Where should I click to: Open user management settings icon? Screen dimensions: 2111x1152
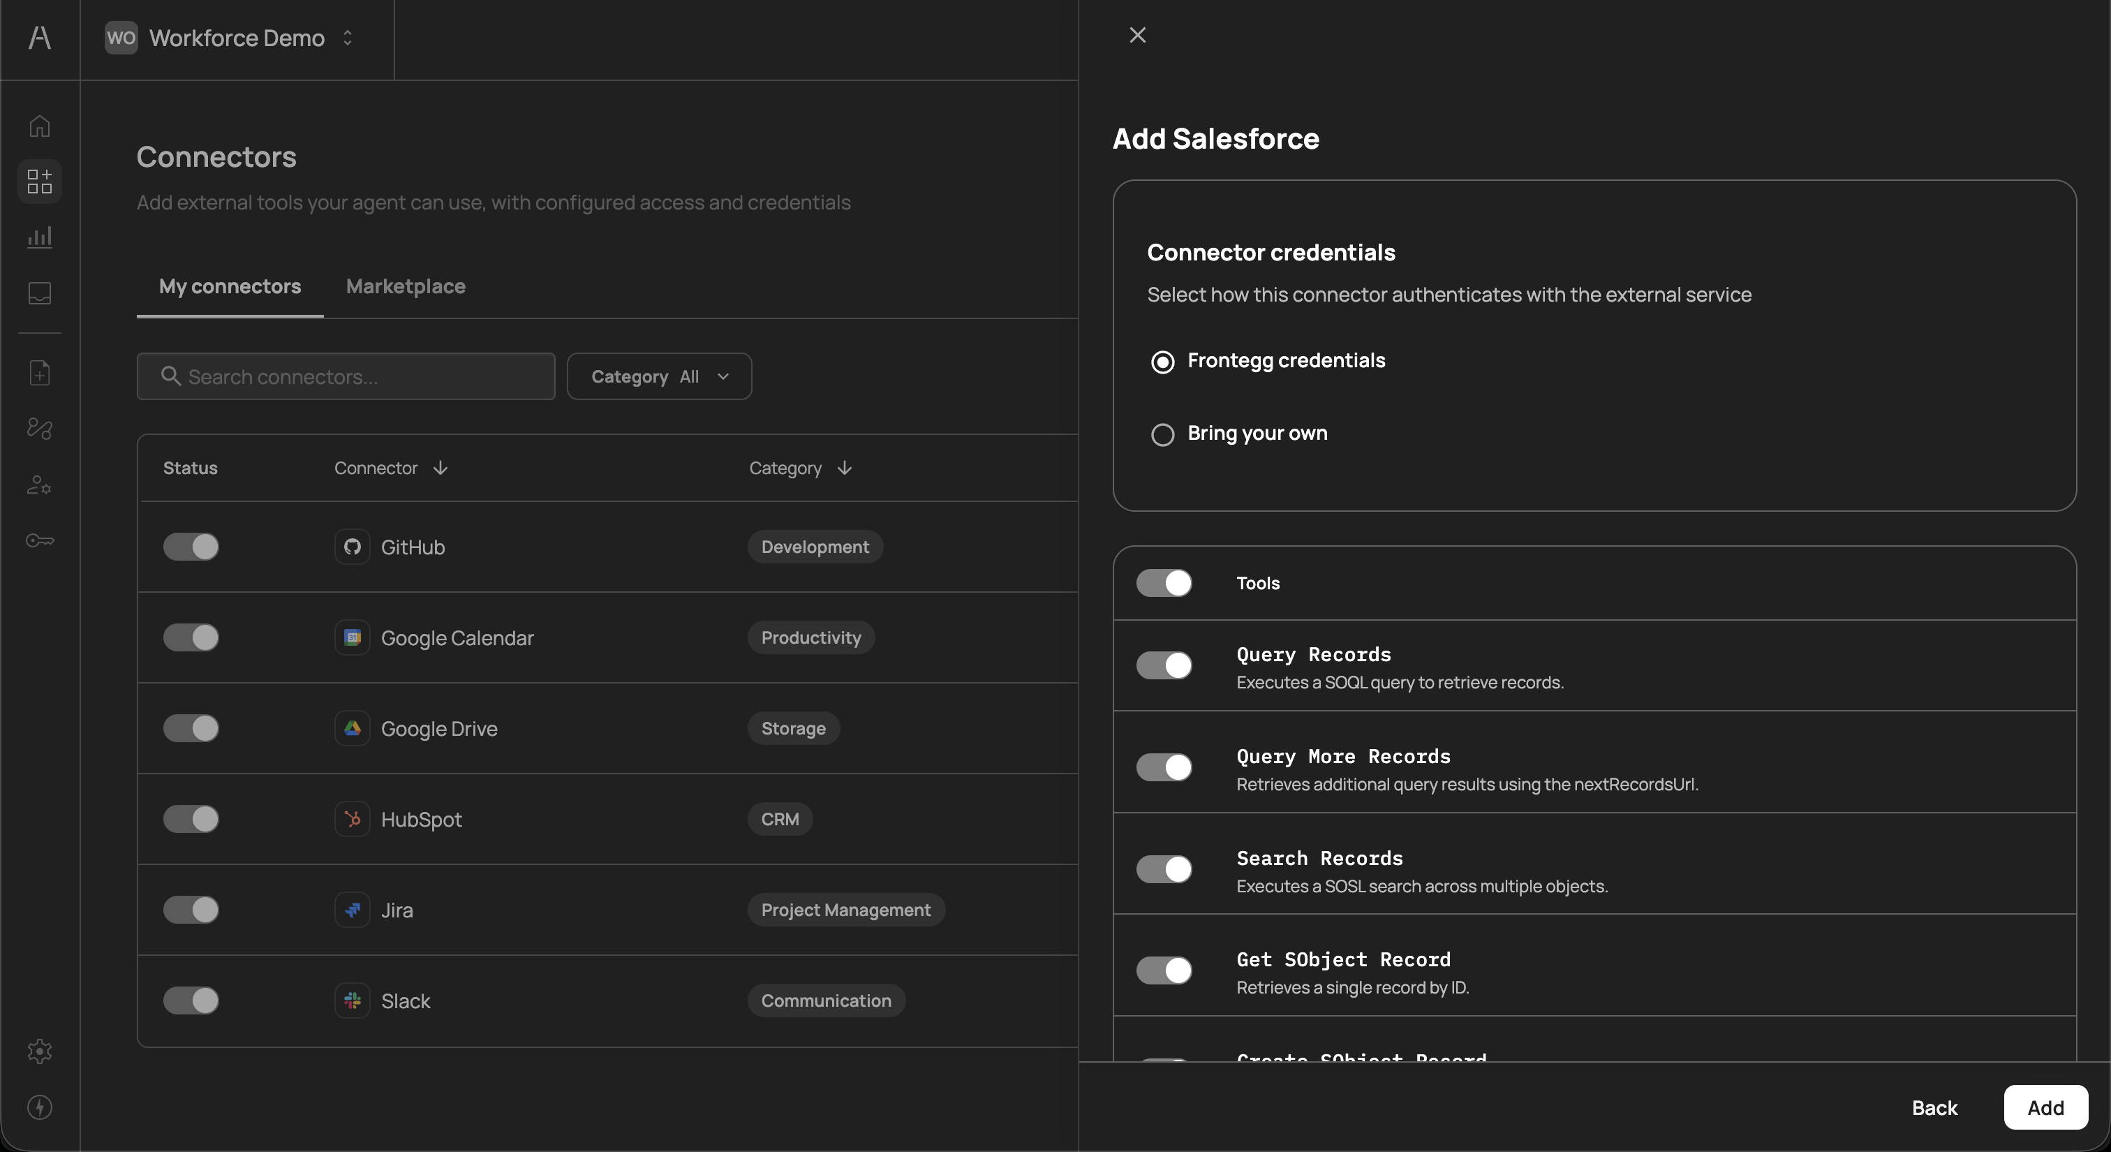tap(38, 485)
